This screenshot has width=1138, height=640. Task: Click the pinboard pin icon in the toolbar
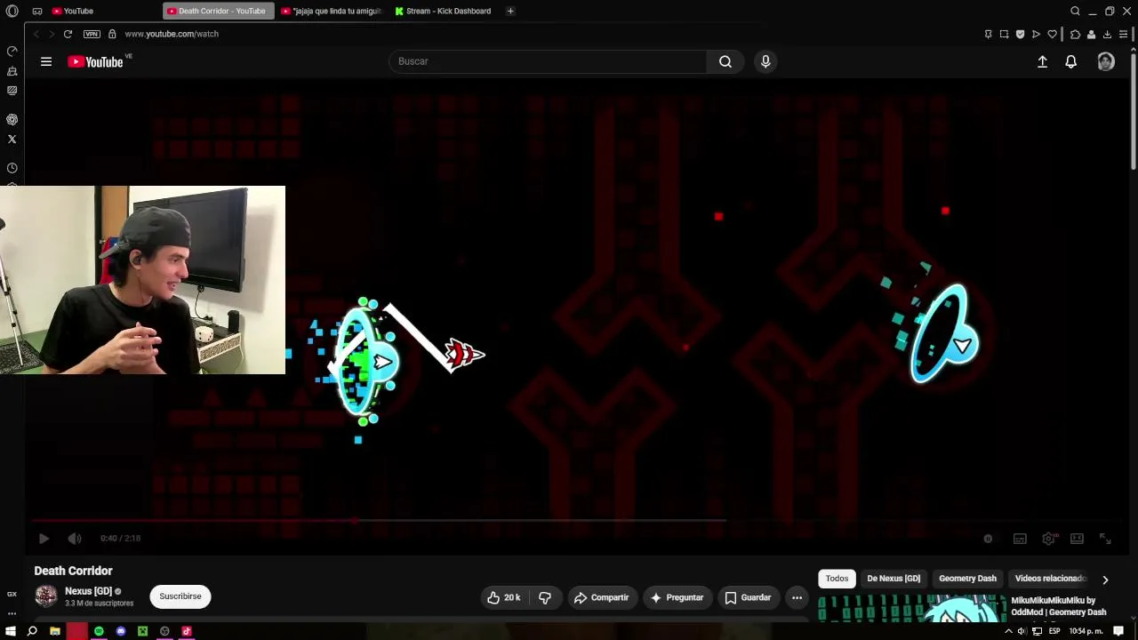(988, 34)
